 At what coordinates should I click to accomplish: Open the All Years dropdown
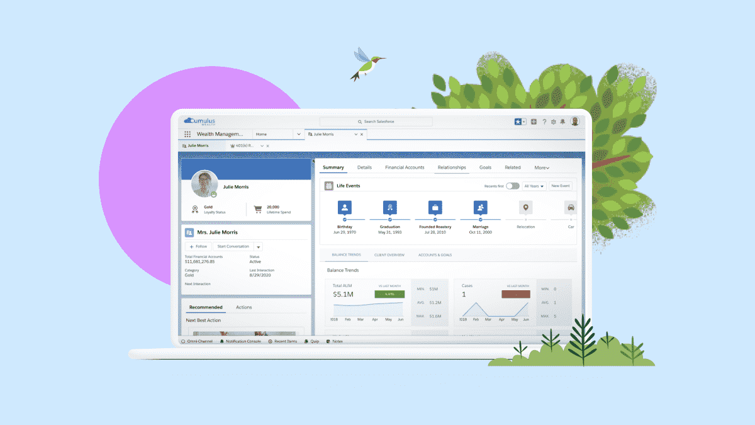coord(534,186)
